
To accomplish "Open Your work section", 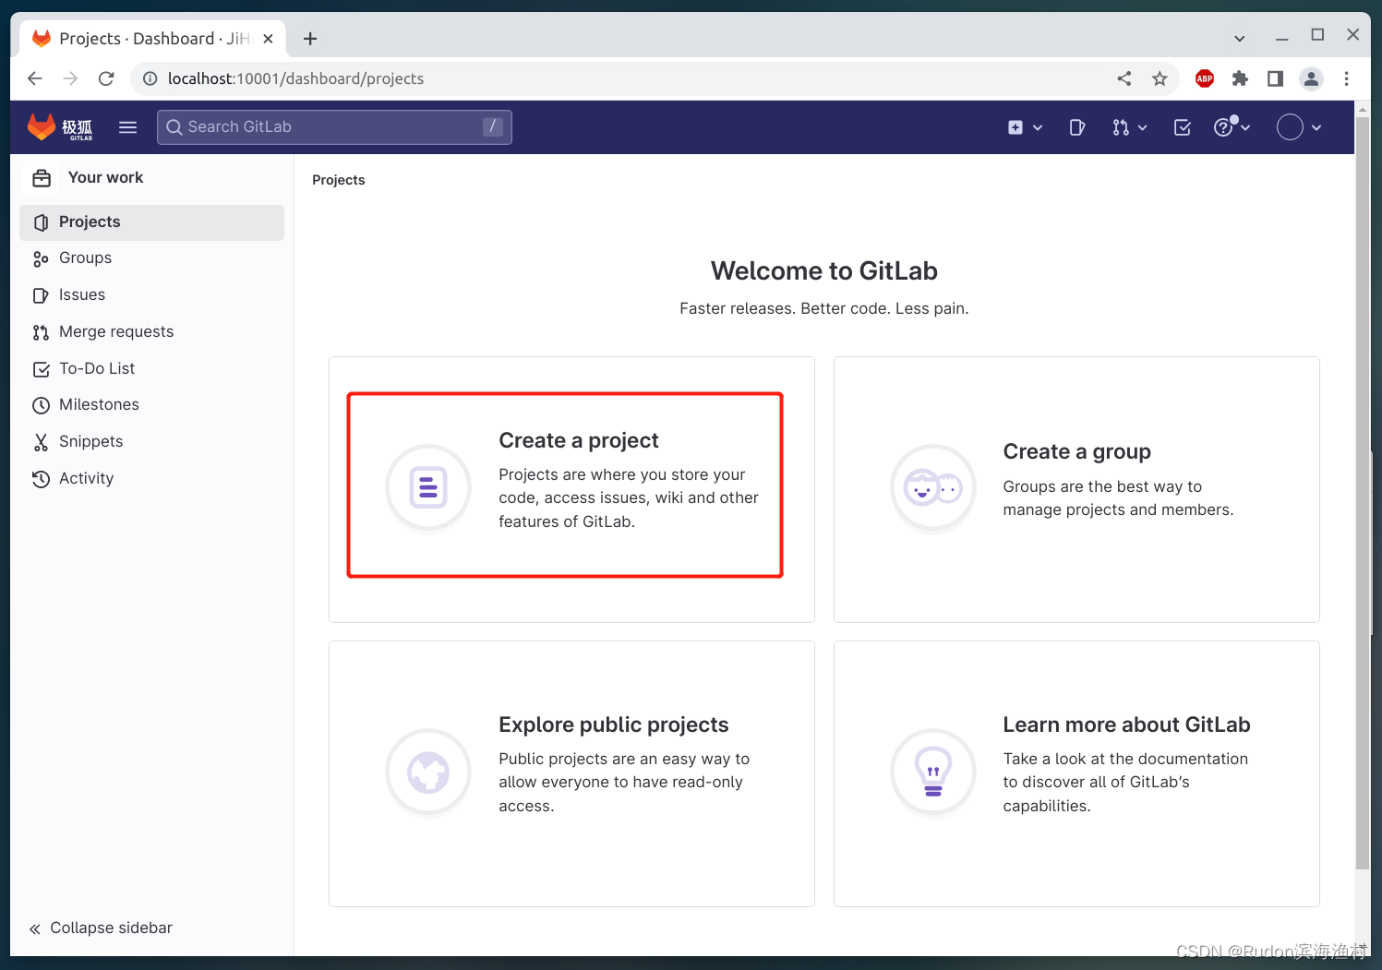I will [x=105, y=177].
